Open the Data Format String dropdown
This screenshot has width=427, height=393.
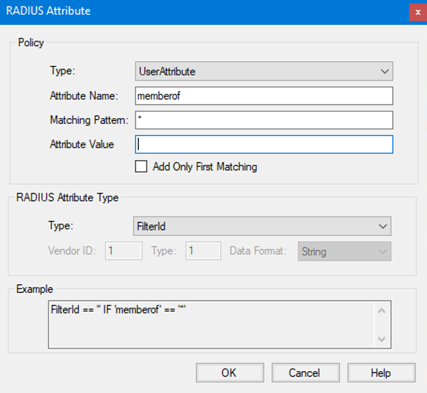click(x=344, y=251)
